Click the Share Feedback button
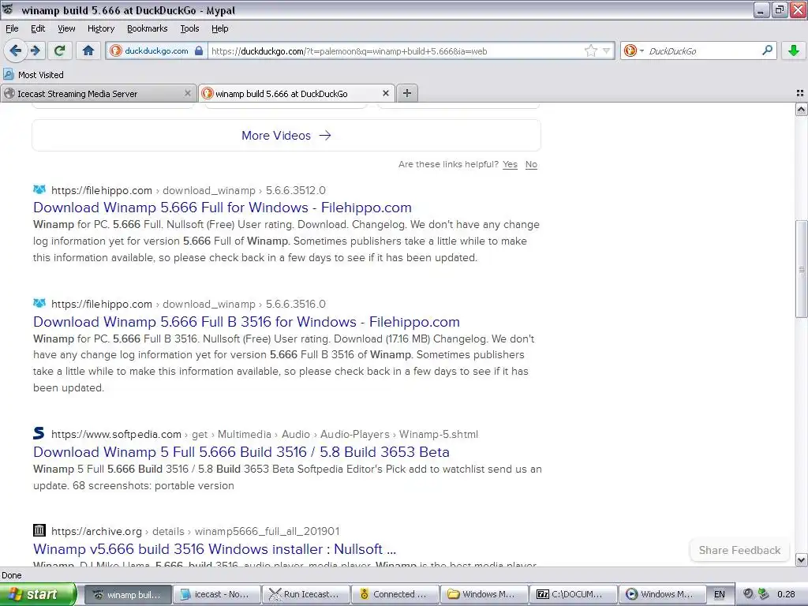The height and width of the screenshot is (606, 808). (x=739, y=550)
